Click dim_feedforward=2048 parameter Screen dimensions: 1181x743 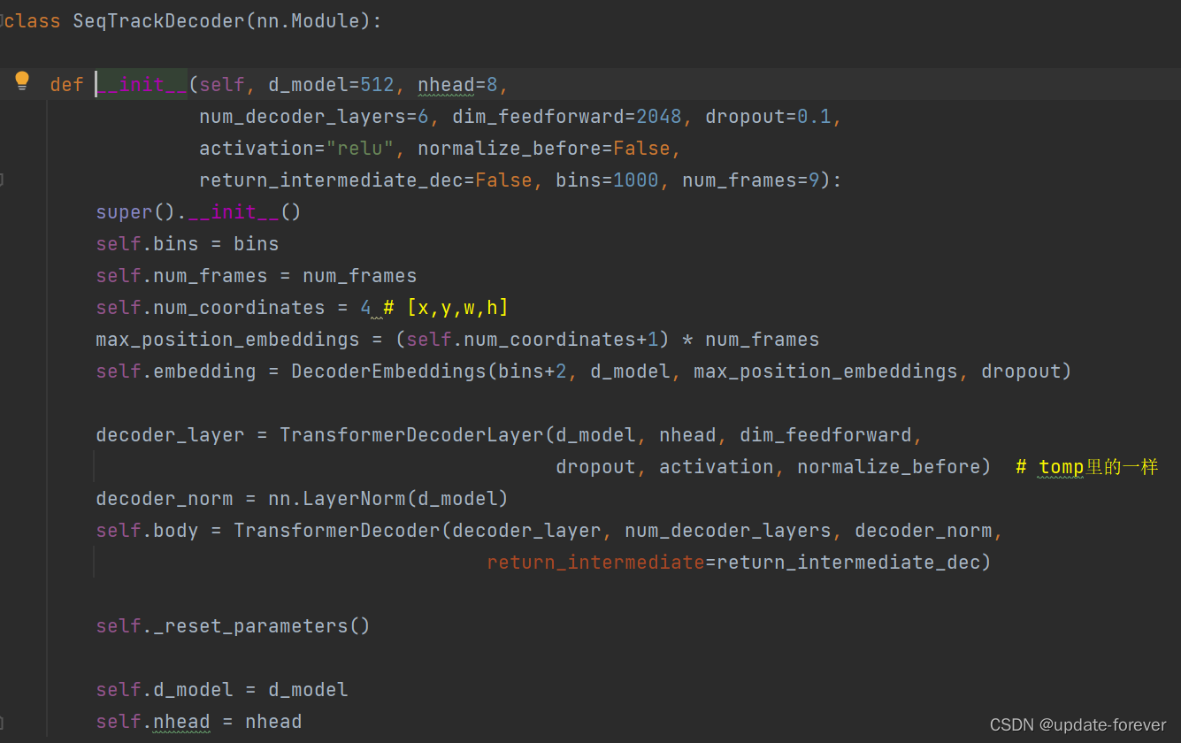click(567, 117)
